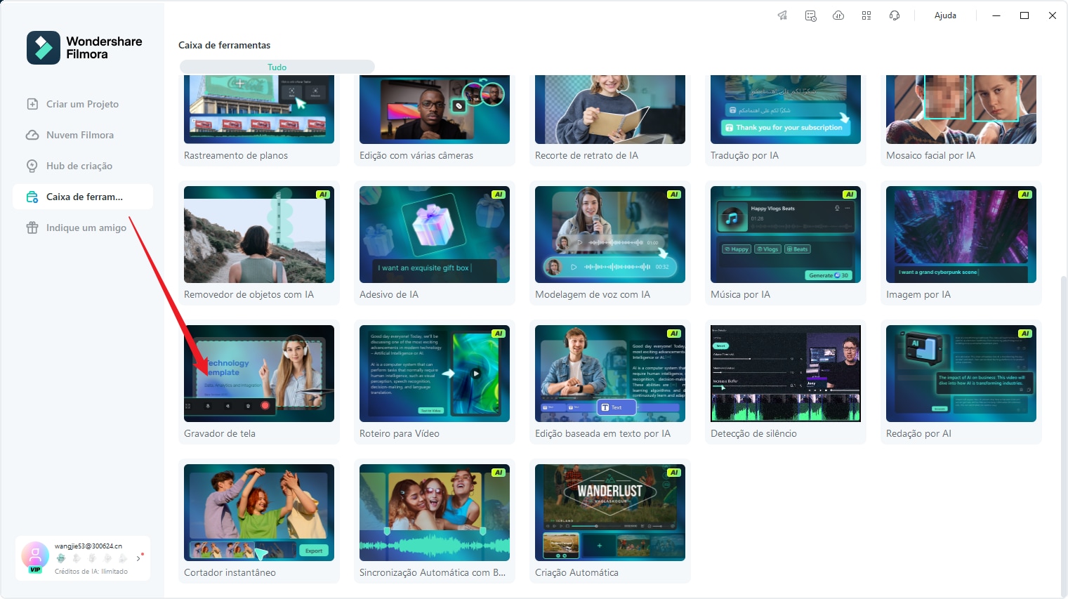This screenshot has width=1068, height=599.
Task: Click AI badge on Música por IA card
Action: [x=850, y=195]
